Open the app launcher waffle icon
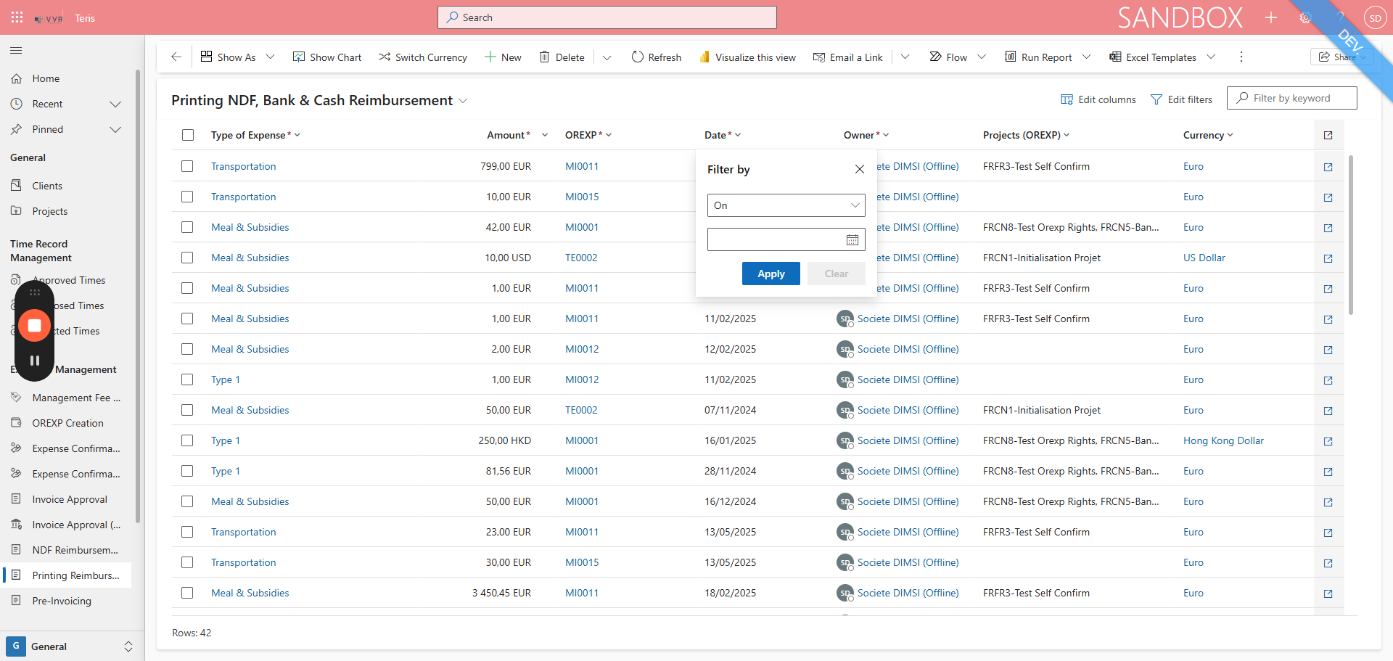 [x=17, y=17]
